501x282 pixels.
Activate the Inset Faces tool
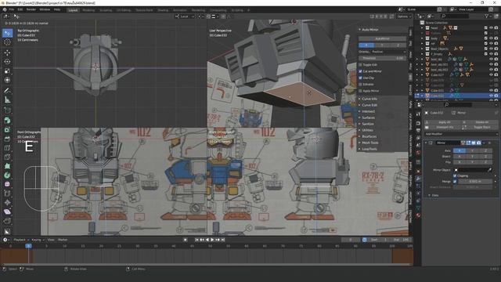coord(7,130)
